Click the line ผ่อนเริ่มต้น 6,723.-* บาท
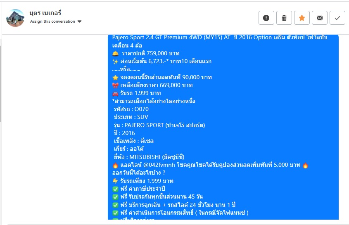The image size is (349, 225). [x=162, y=62]
